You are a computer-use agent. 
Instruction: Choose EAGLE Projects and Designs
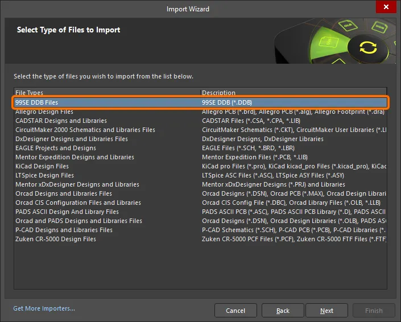tap(56, 148)
